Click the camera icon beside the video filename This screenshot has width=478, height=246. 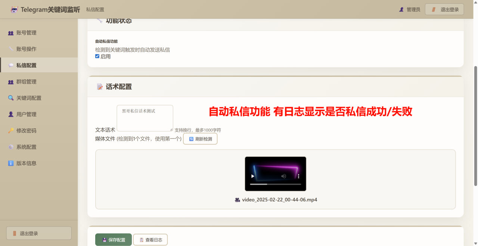237,200
